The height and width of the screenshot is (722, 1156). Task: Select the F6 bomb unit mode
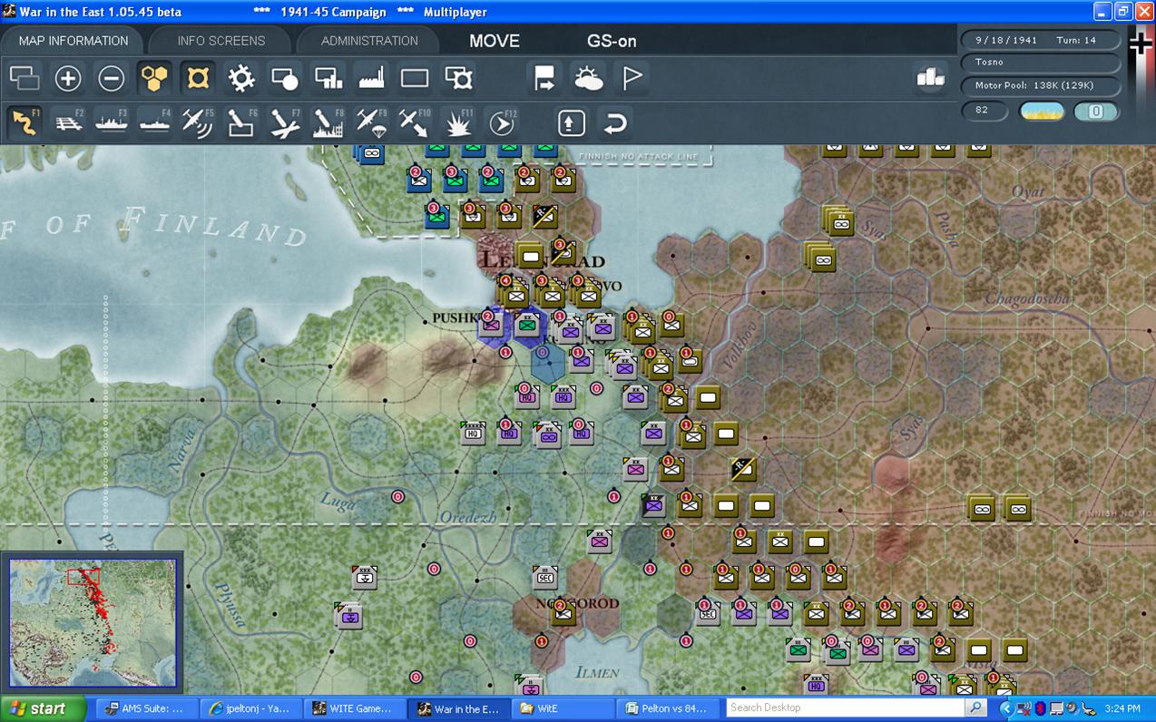[x=241, y=122]
